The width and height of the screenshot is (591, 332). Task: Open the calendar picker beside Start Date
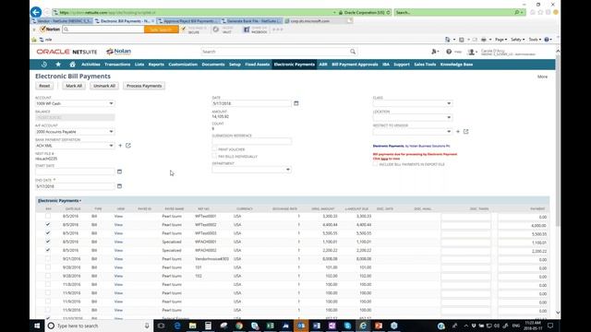(x=119, y=172)
